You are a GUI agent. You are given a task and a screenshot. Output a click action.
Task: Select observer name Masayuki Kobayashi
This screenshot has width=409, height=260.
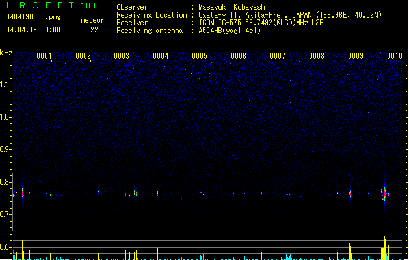(x=233, y=7)
